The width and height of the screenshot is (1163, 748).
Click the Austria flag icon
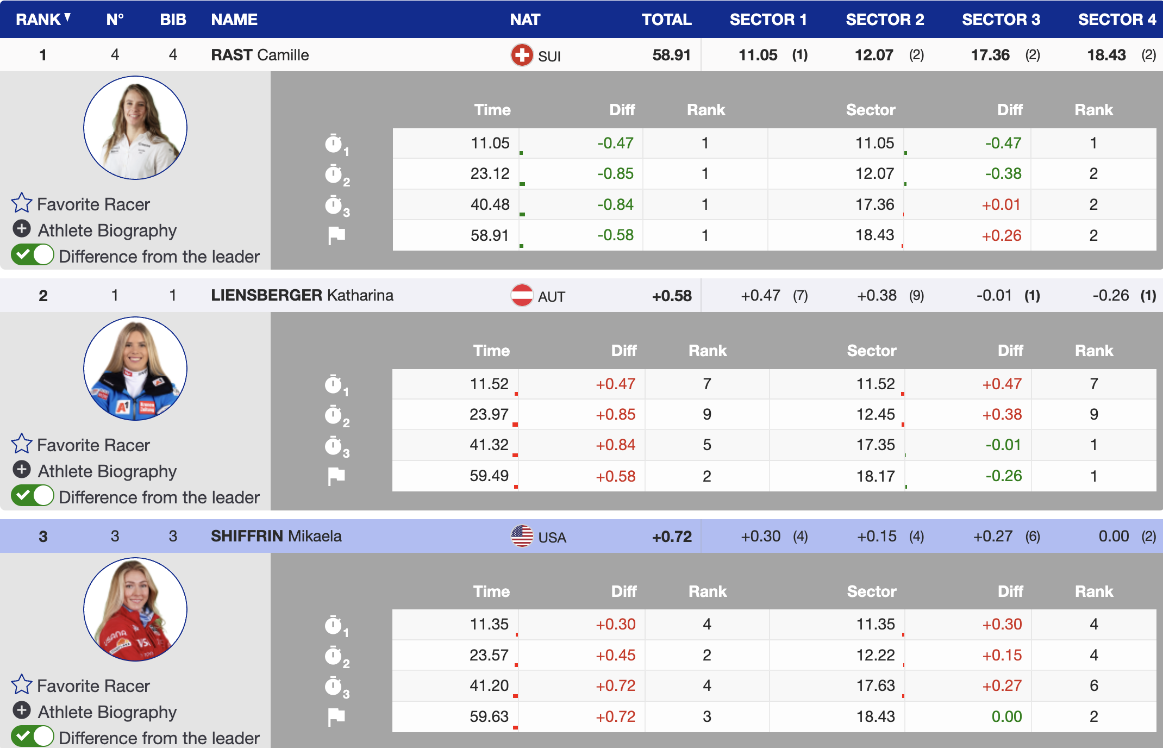click(x=522, y=296)
